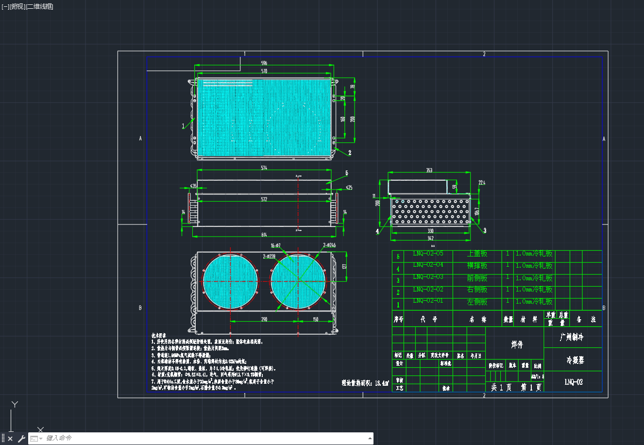Click the 备注 header cell

pyautogui.click(x=586, y=320)
